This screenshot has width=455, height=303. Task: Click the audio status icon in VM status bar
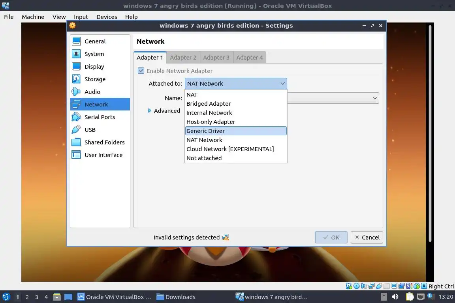pyautogui.click(x=364, y=286)
